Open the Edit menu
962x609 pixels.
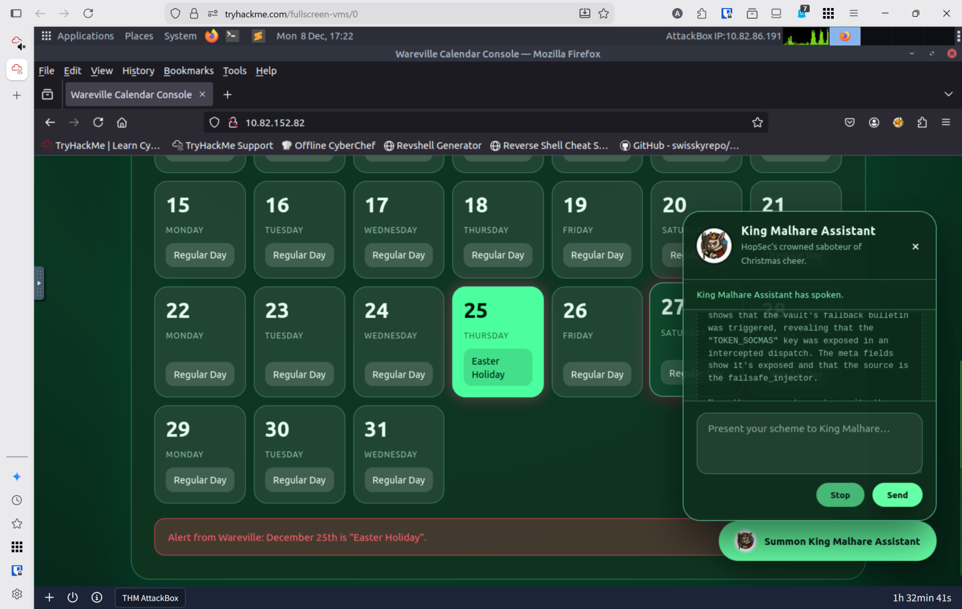(x=73, y=71)
